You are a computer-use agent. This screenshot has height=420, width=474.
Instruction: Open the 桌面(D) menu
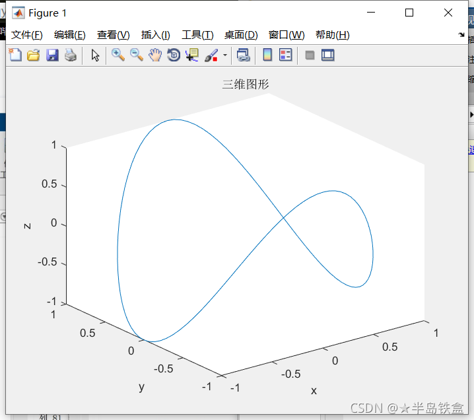tap(241, 35)
